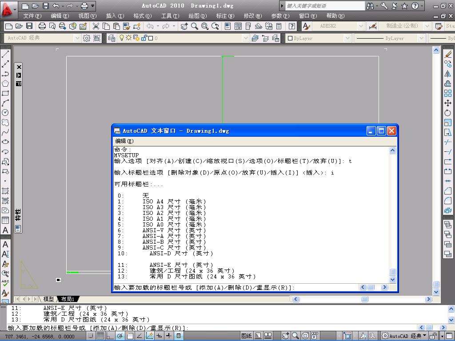The image size is (455, 341).
Task: Click the Mirror tool in modify toolbar
Action: 448,74
